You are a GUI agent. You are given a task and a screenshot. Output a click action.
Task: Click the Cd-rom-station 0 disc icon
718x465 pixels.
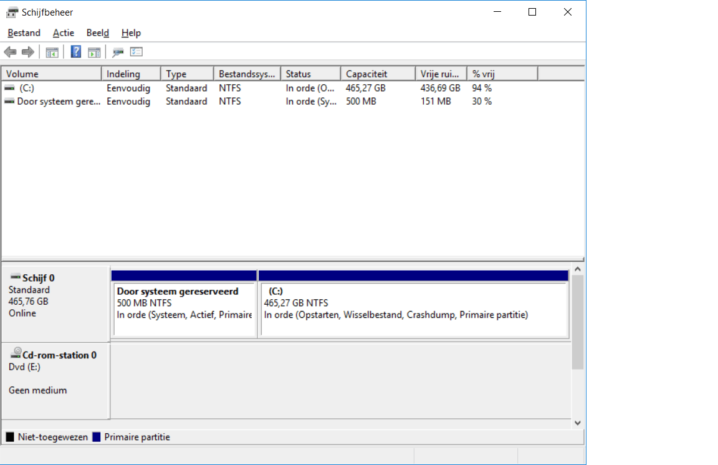pos(16,353)
